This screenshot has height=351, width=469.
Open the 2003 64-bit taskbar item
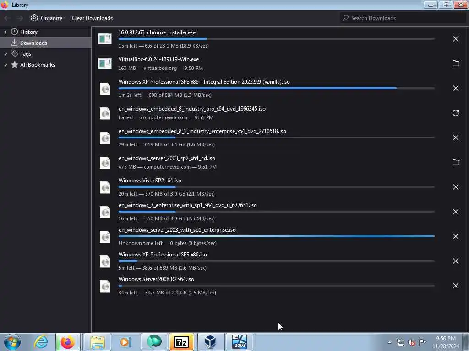(239, 342)
